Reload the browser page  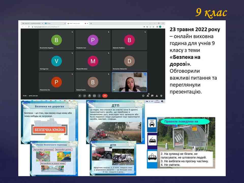click(x=29, y=26)
